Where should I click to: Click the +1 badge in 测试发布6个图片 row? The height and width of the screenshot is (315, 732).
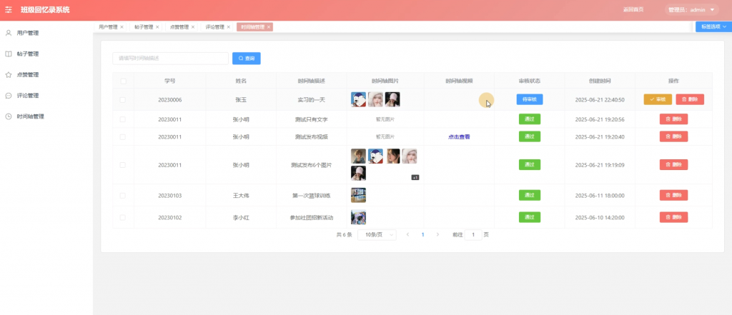click(x=415, y=177)
